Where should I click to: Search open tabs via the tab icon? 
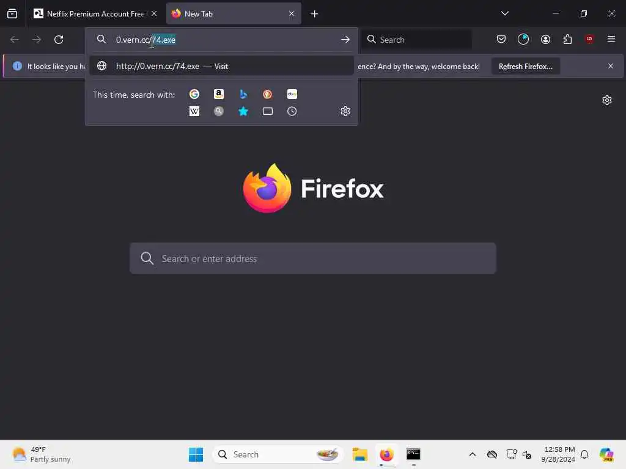[x=268, y=111]
